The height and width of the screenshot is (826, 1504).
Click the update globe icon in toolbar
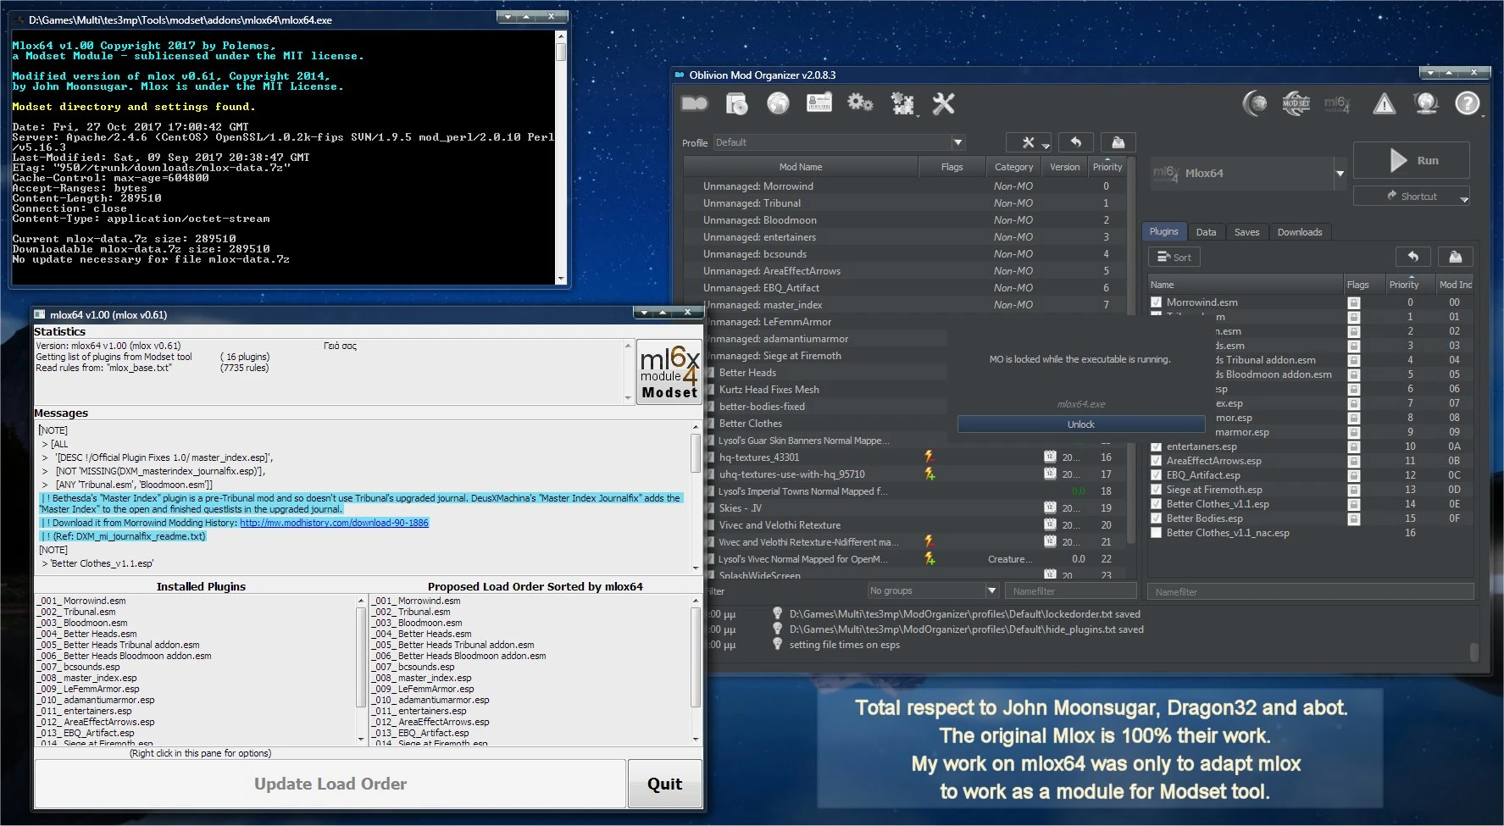(1426, 103)
